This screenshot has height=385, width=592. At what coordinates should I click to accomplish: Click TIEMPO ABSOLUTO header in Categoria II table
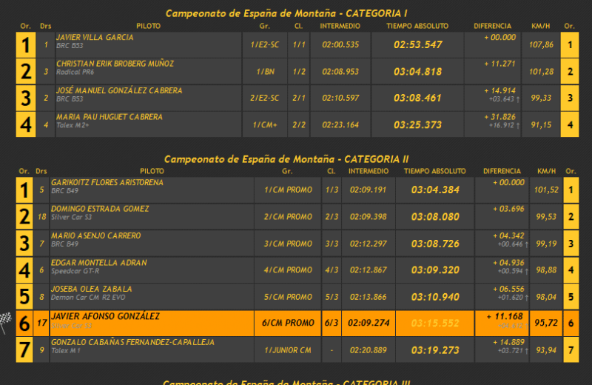(x=435, y=171)
